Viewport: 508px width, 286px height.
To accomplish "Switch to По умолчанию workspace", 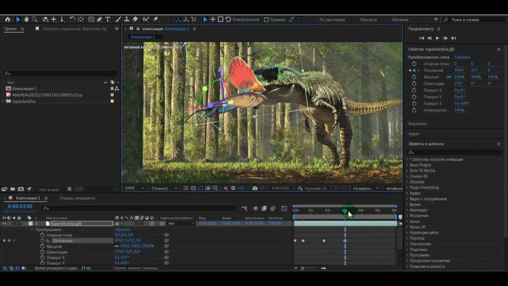I will click(333, 20).
